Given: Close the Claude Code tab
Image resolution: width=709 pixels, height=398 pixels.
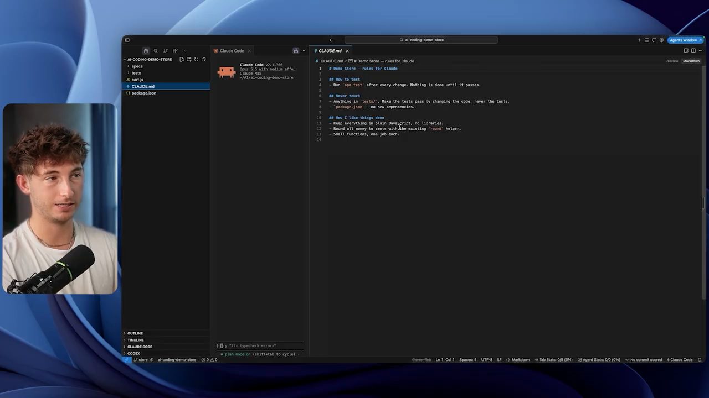Looking at the screenshot, I should click(249, 51).
